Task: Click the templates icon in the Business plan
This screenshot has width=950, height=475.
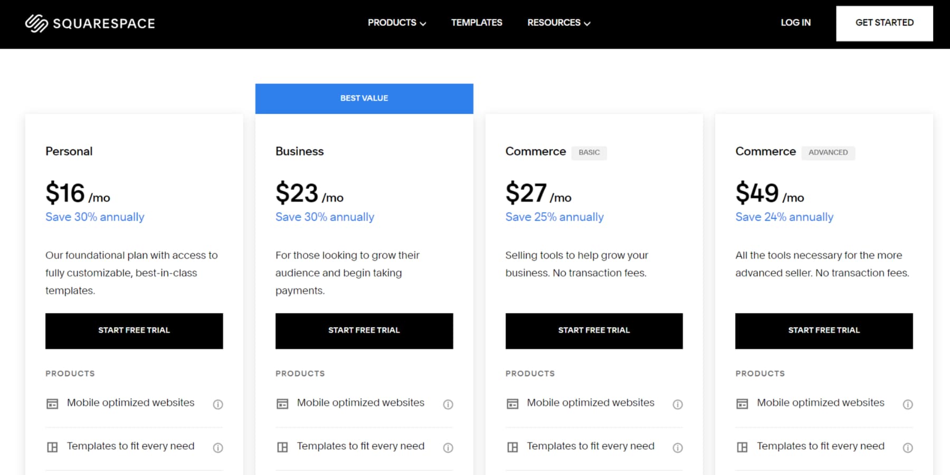Action: click(x=282, y=446)
